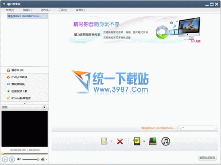
Task: Play the preview video
Action: click(x=5, y=159)
